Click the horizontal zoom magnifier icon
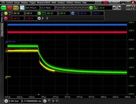Viewport: 136px width, 104px height. (45, 101)
